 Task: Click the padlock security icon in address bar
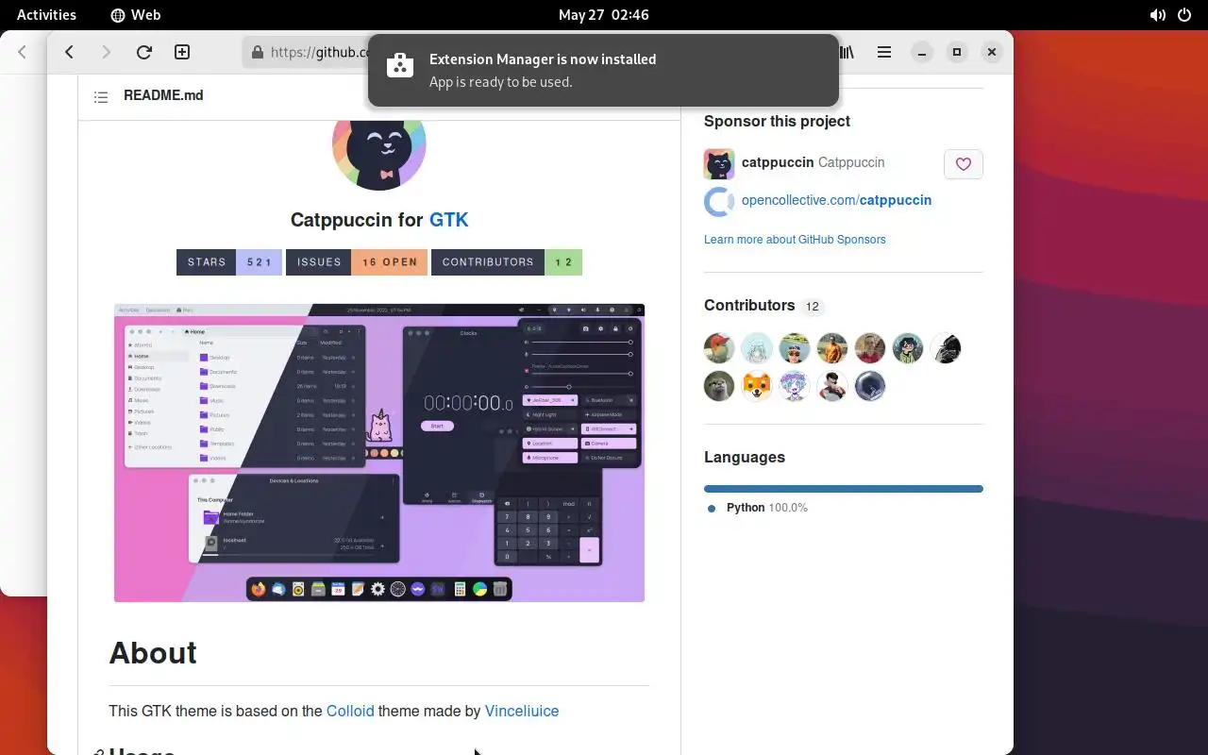(257, 53)
